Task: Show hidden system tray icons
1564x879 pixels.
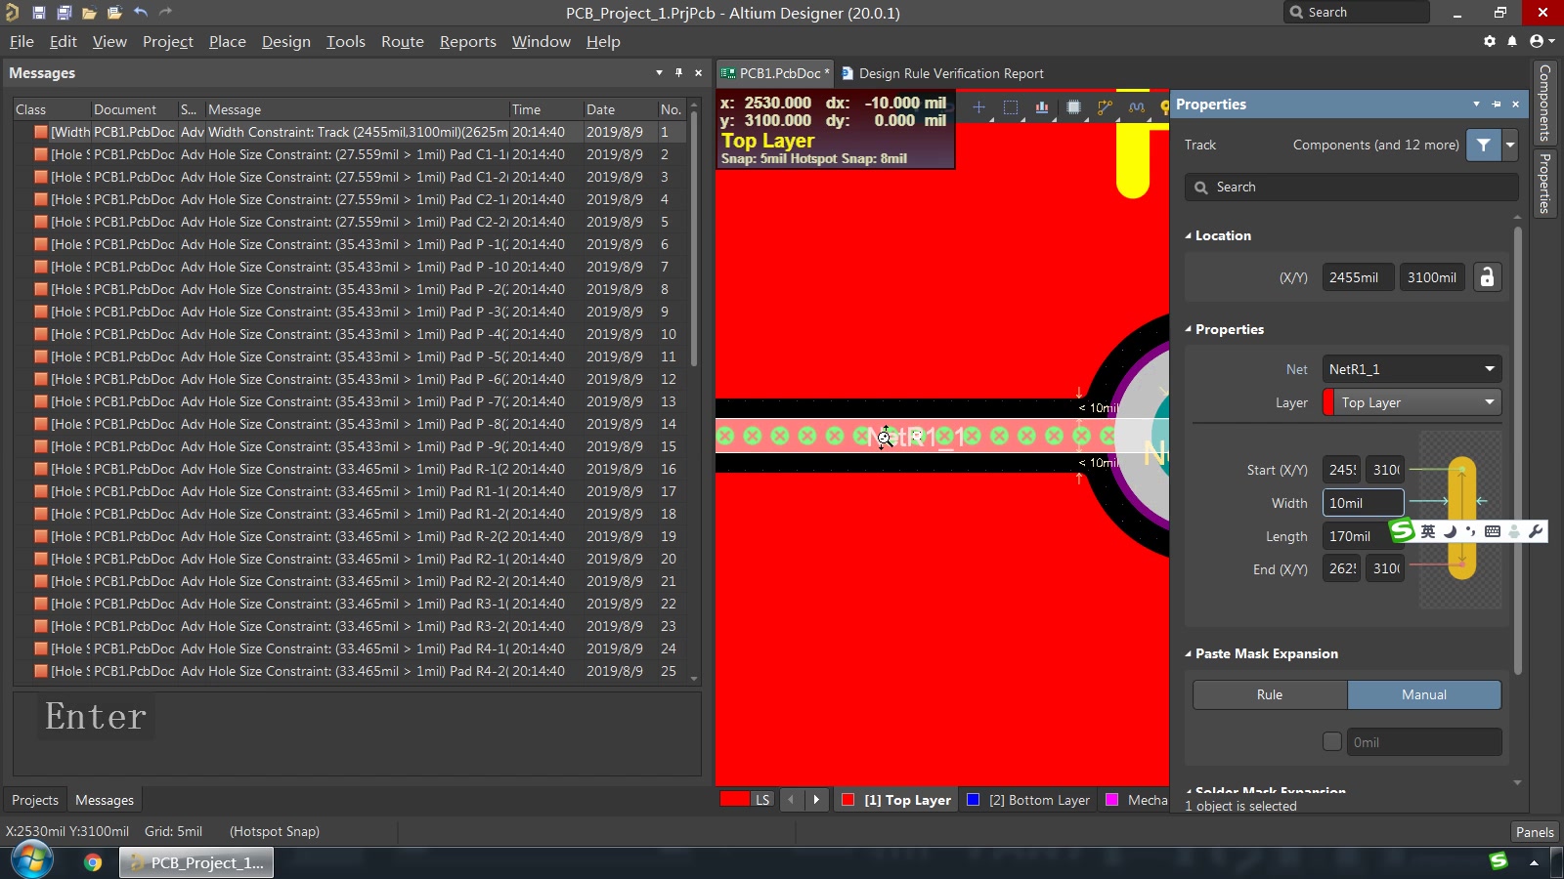Action: click(1534, 862)
